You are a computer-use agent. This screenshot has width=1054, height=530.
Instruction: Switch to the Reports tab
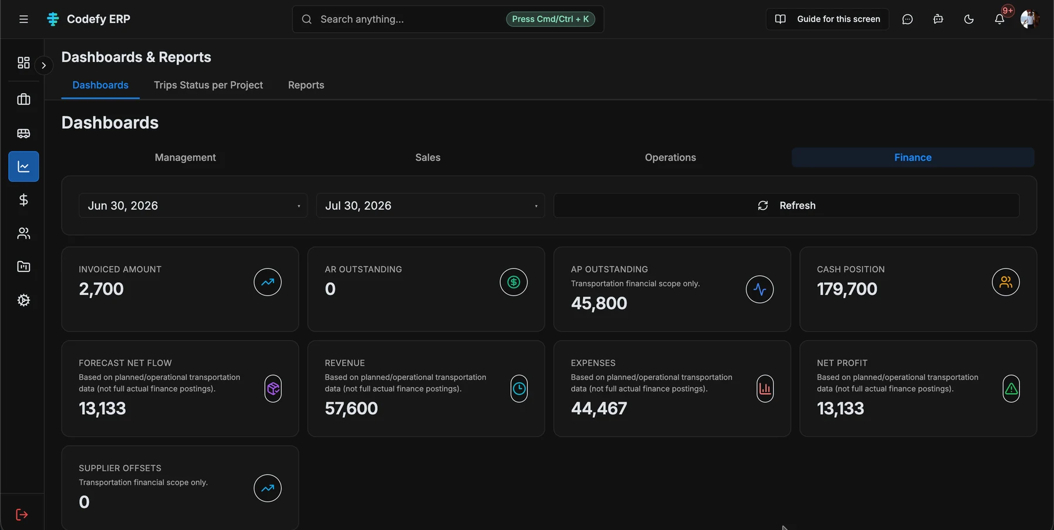coord(306,85)
